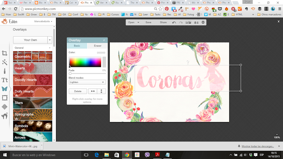Open Microsoft Edge from taskbar
This screenshot has height=159, width=283.
[97, 155]
